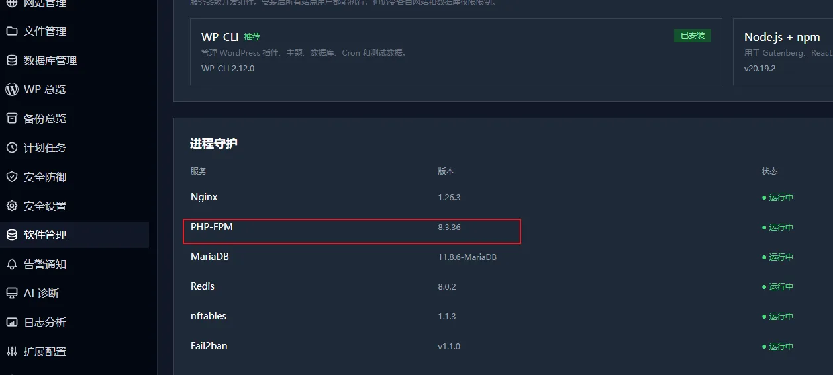
Task: Click the 扩展配置 sliders icon
Action: click(11, 351)
